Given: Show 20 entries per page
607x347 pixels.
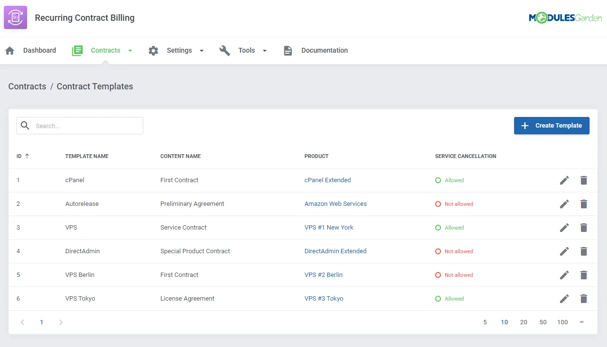Looking at the screenshot, I should click(524, 322).
